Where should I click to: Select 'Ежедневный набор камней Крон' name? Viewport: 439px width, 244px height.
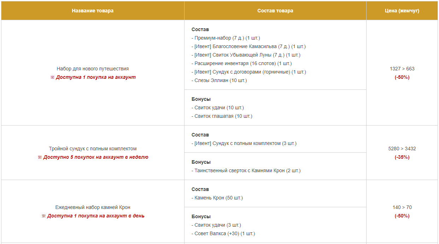click(93, 207)
